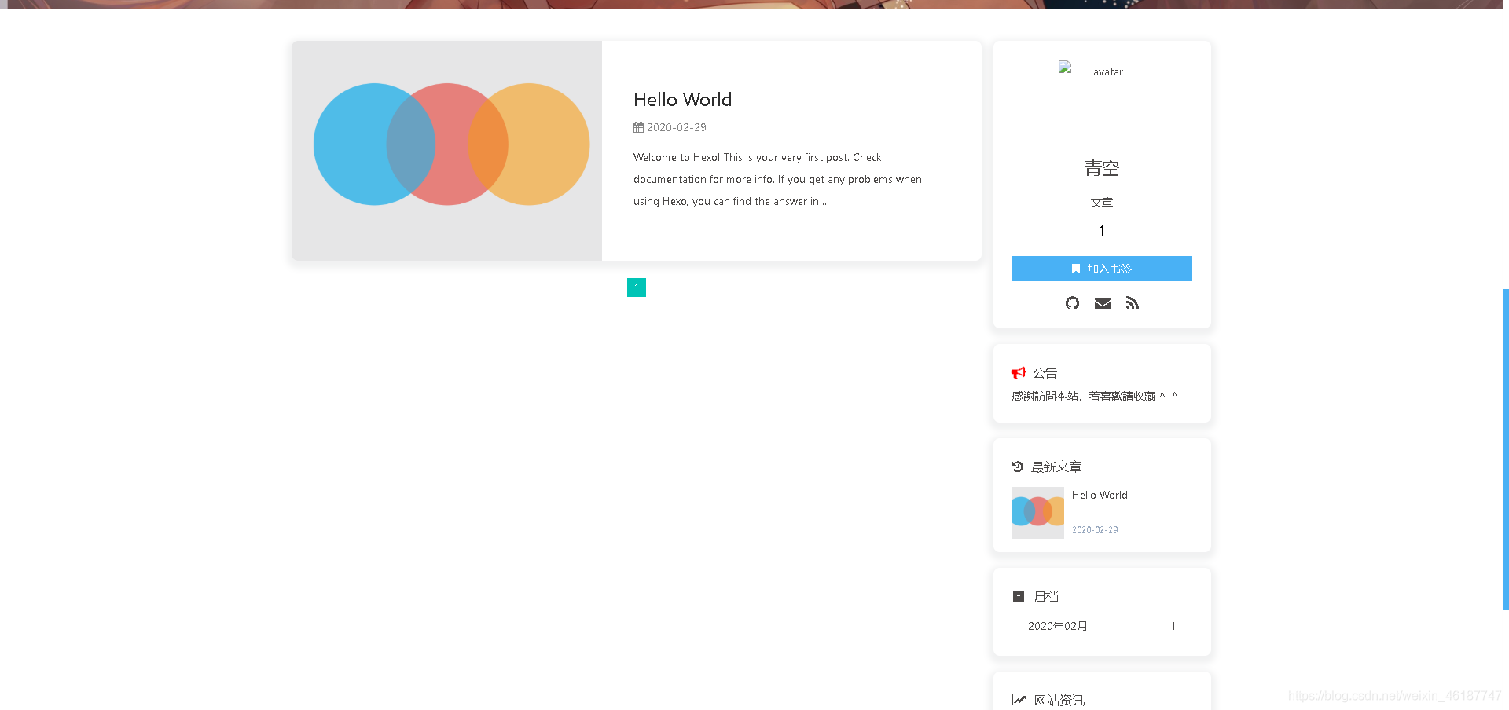Open the Hello World post cover image

pyautogui.click(x=446, y=151)
